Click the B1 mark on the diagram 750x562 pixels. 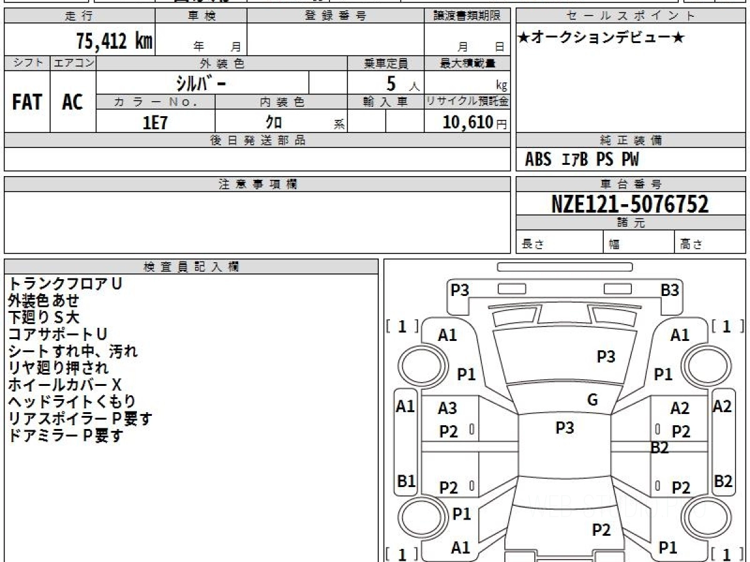pyautogui.click(x=406, y=481)
